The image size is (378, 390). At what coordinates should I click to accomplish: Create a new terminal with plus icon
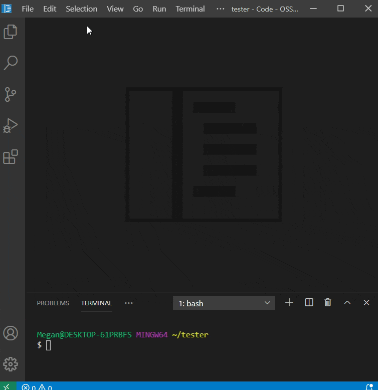(289, 302)
